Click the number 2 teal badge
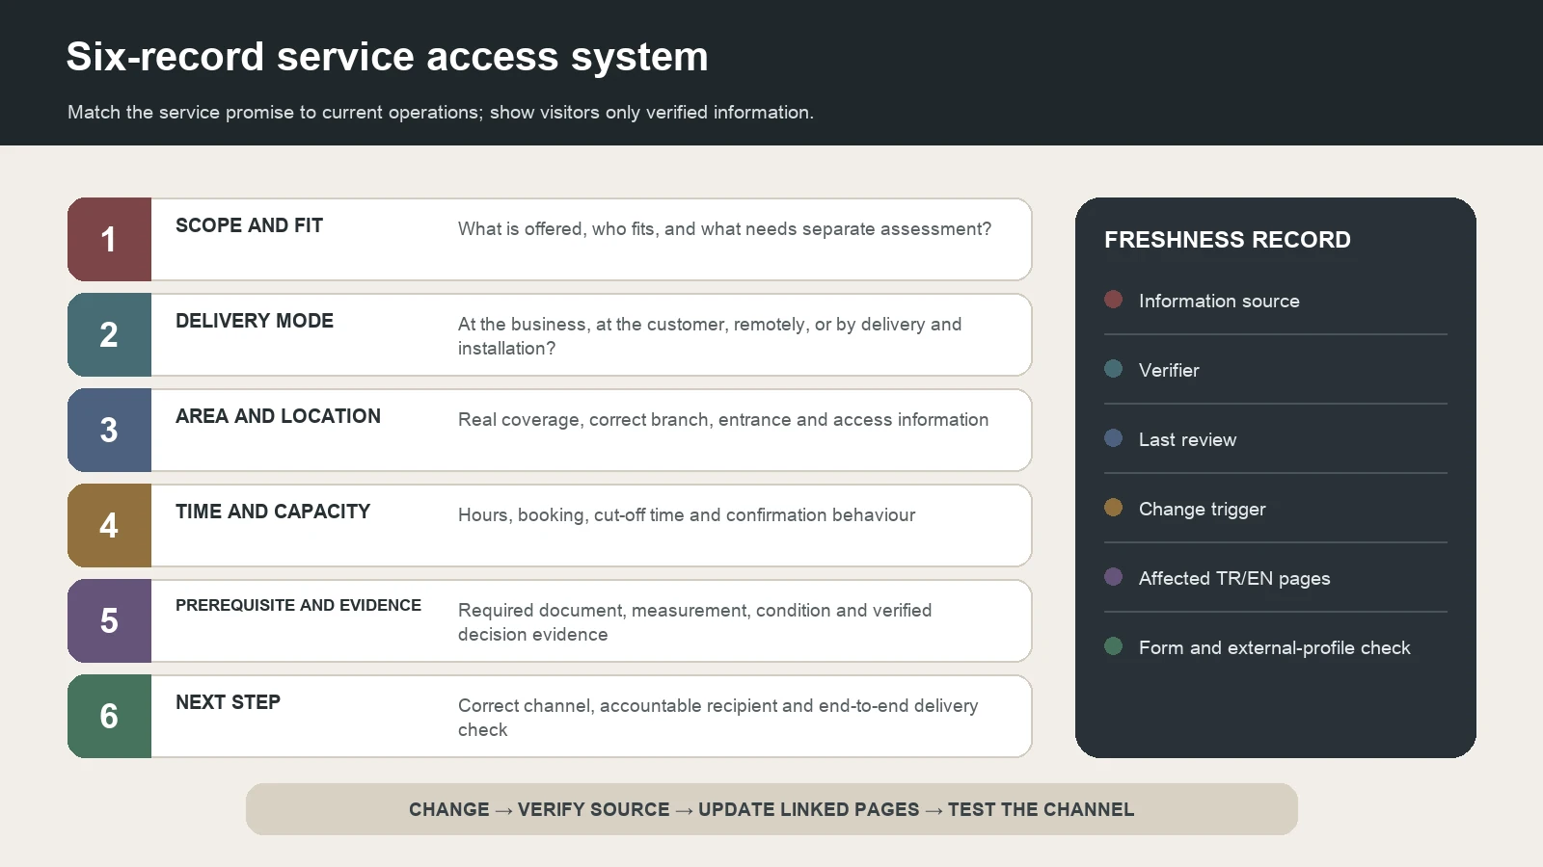This screenshot has height=867, width=1543. (109, 334)
